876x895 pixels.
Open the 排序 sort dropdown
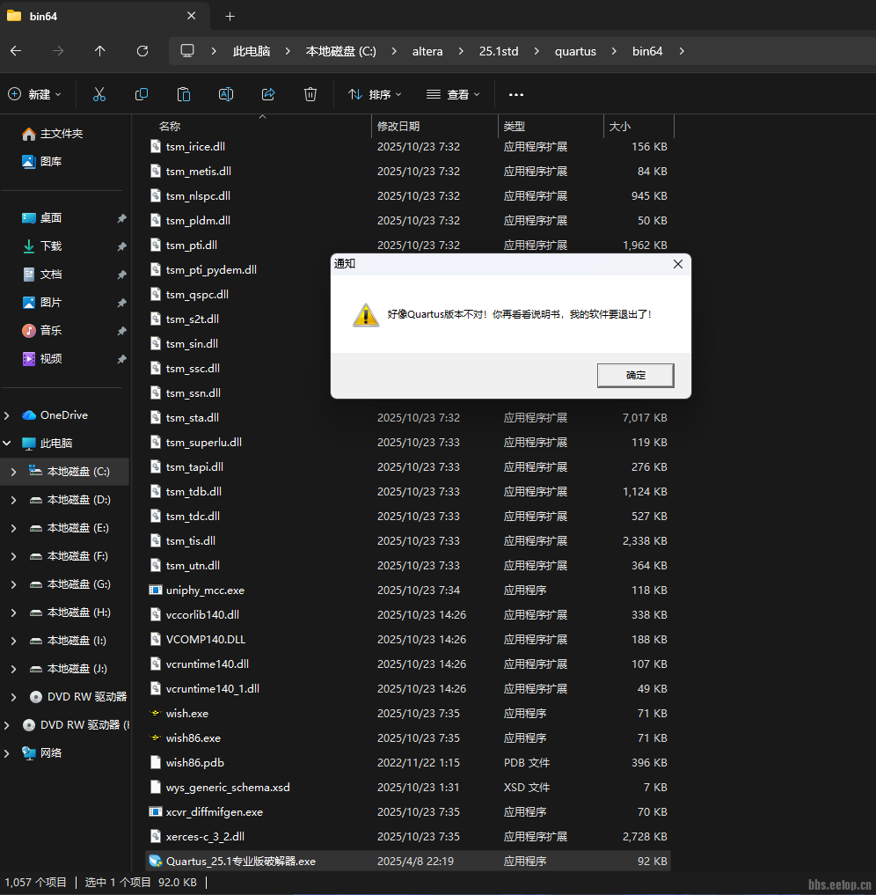tap(375, 94)
